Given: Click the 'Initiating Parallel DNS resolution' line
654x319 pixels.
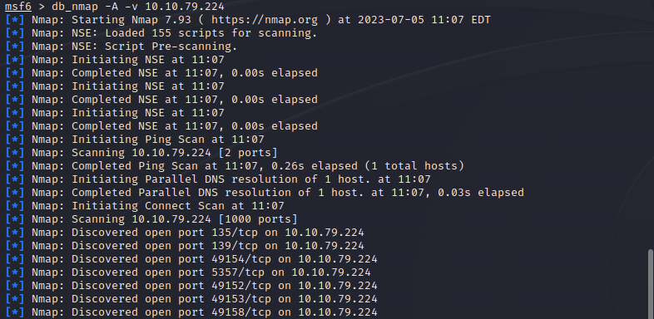Looking at the screenshot, I should point(218,179).
